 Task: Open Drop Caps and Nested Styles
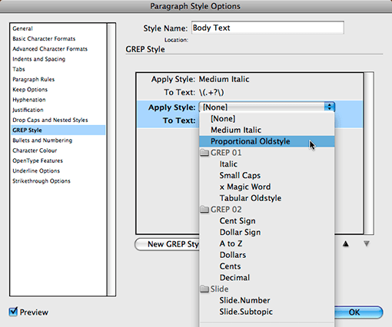[x=50, y=120]
